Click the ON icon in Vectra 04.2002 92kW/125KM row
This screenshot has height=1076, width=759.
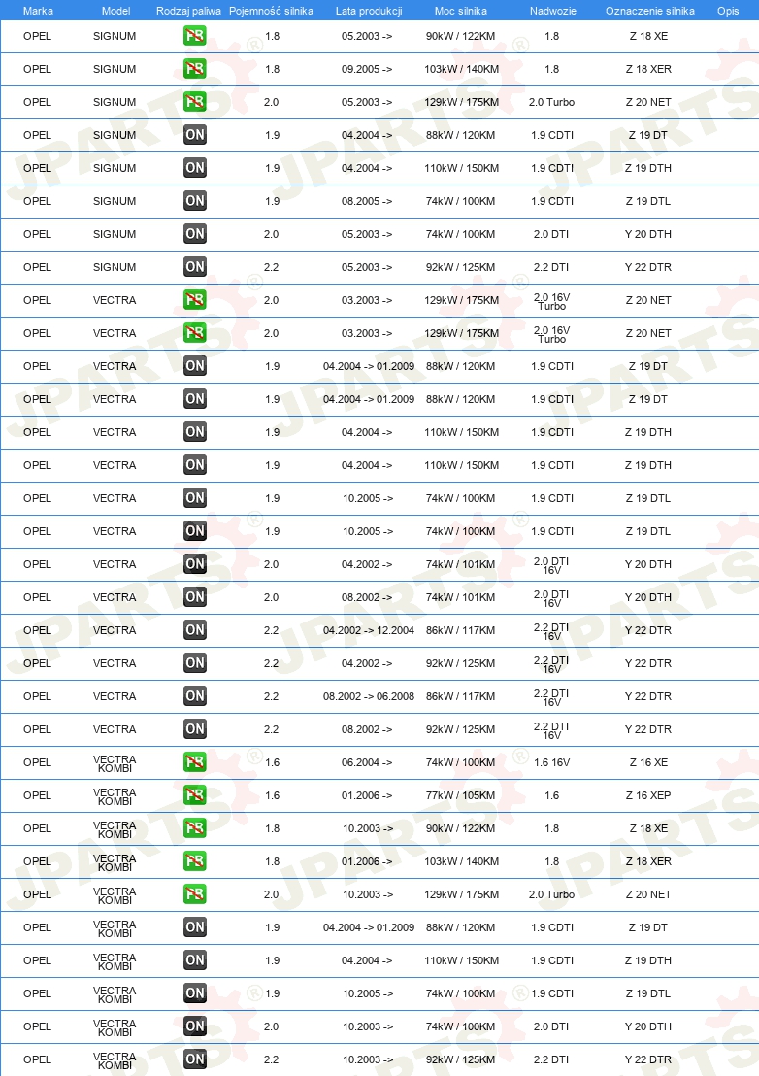pos(195,663)
